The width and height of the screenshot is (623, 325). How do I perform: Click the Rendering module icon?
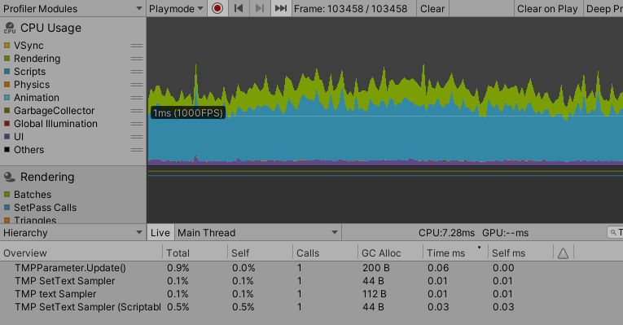pos(10,177)
